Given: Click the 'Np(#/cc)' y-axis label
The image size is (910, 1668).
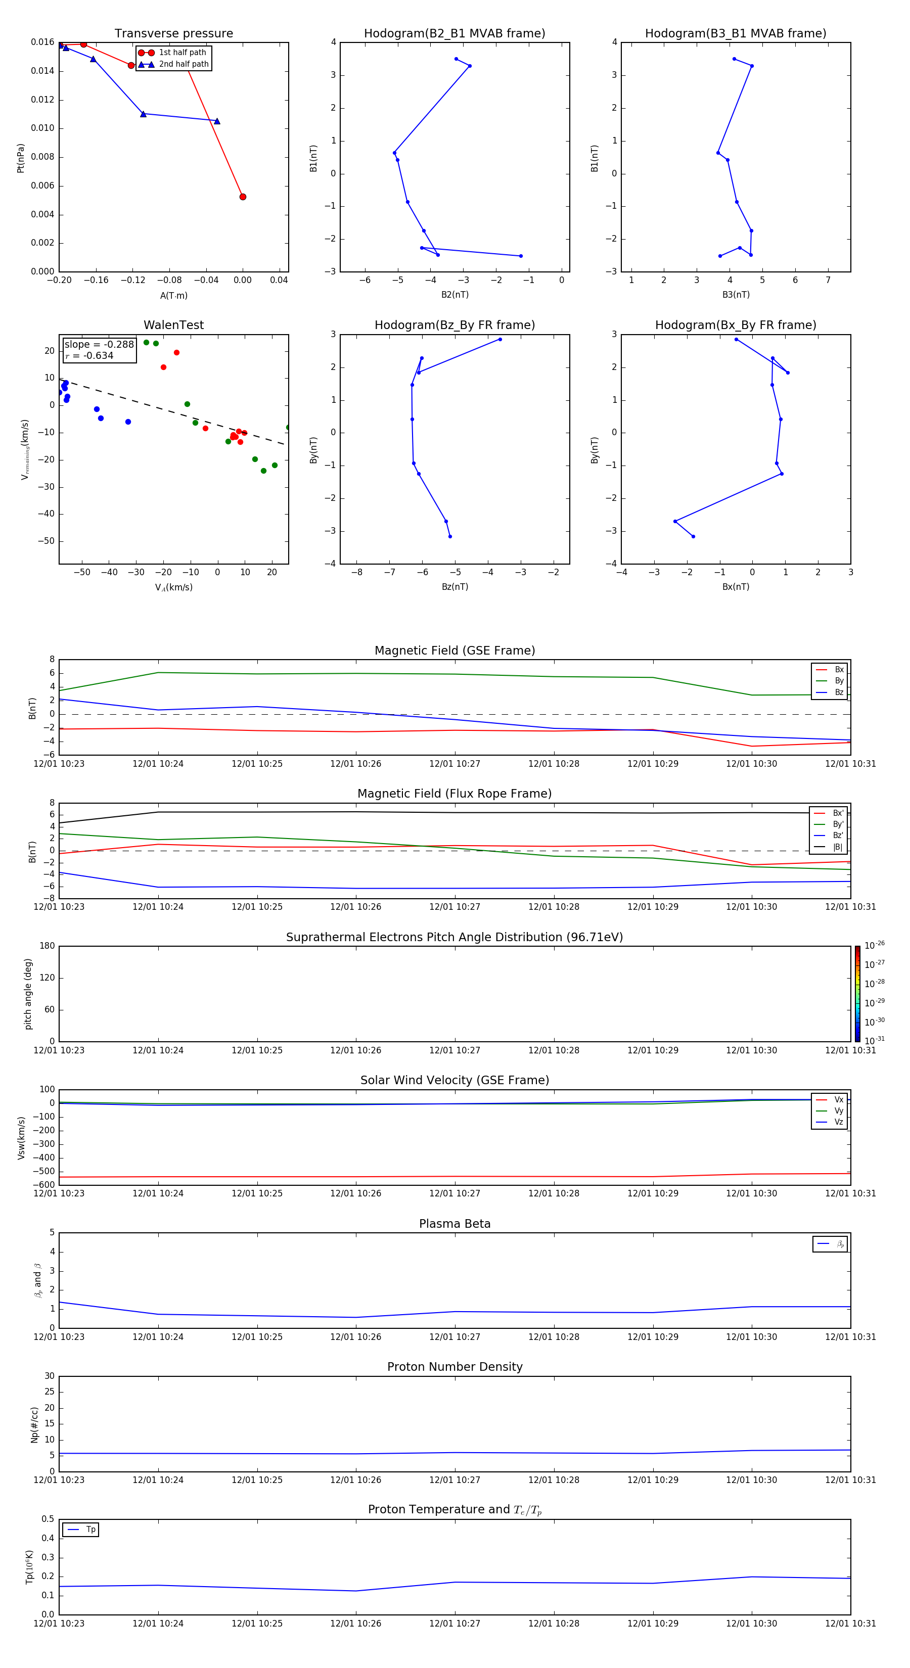Looking at the screenshot, I should click(x=34, y=1425).
